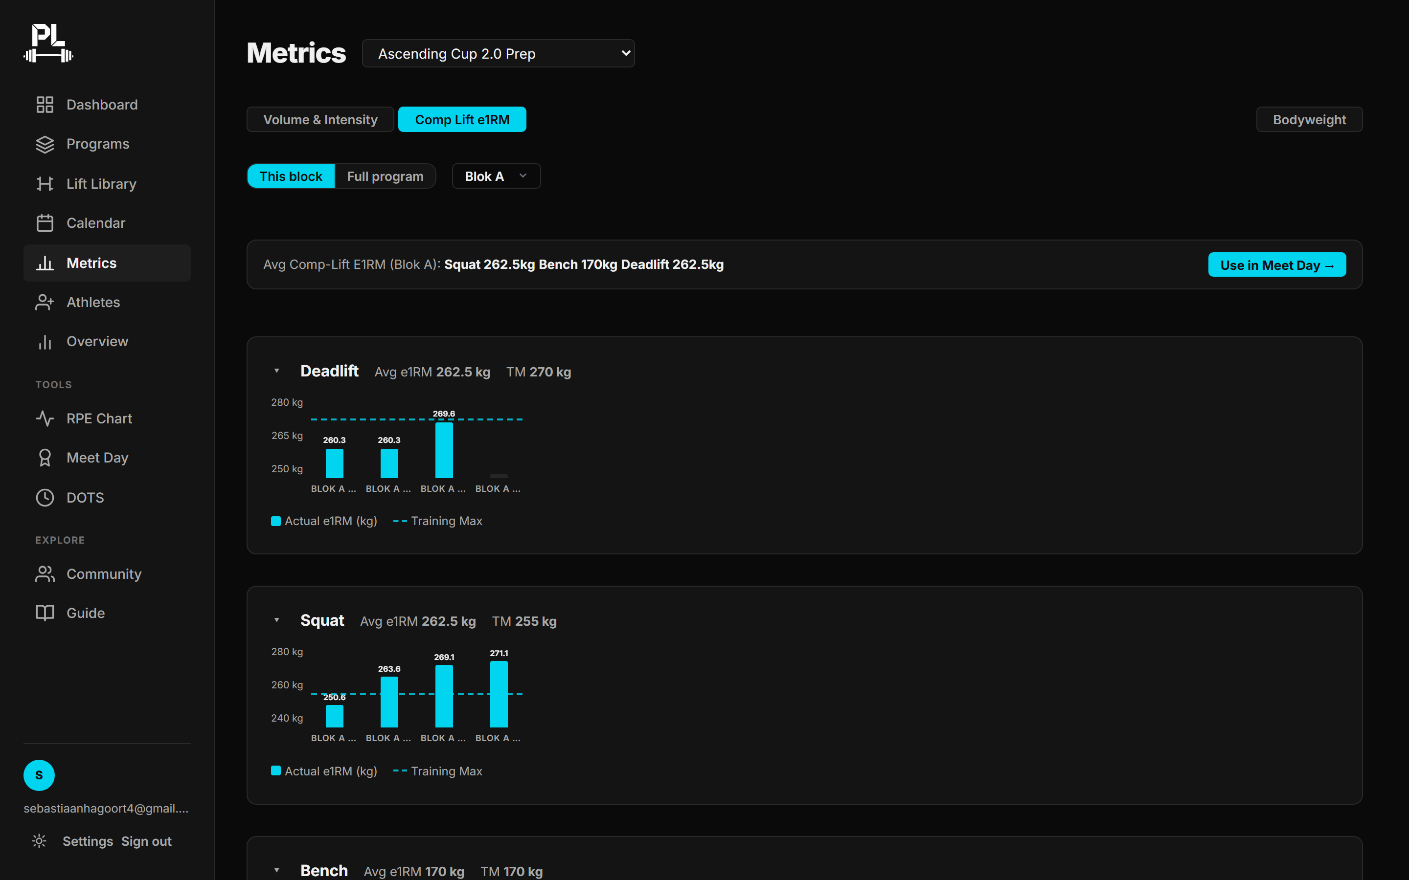Click the sun theme icon near Settings
1409x880 pixels.
click(39, 841)
